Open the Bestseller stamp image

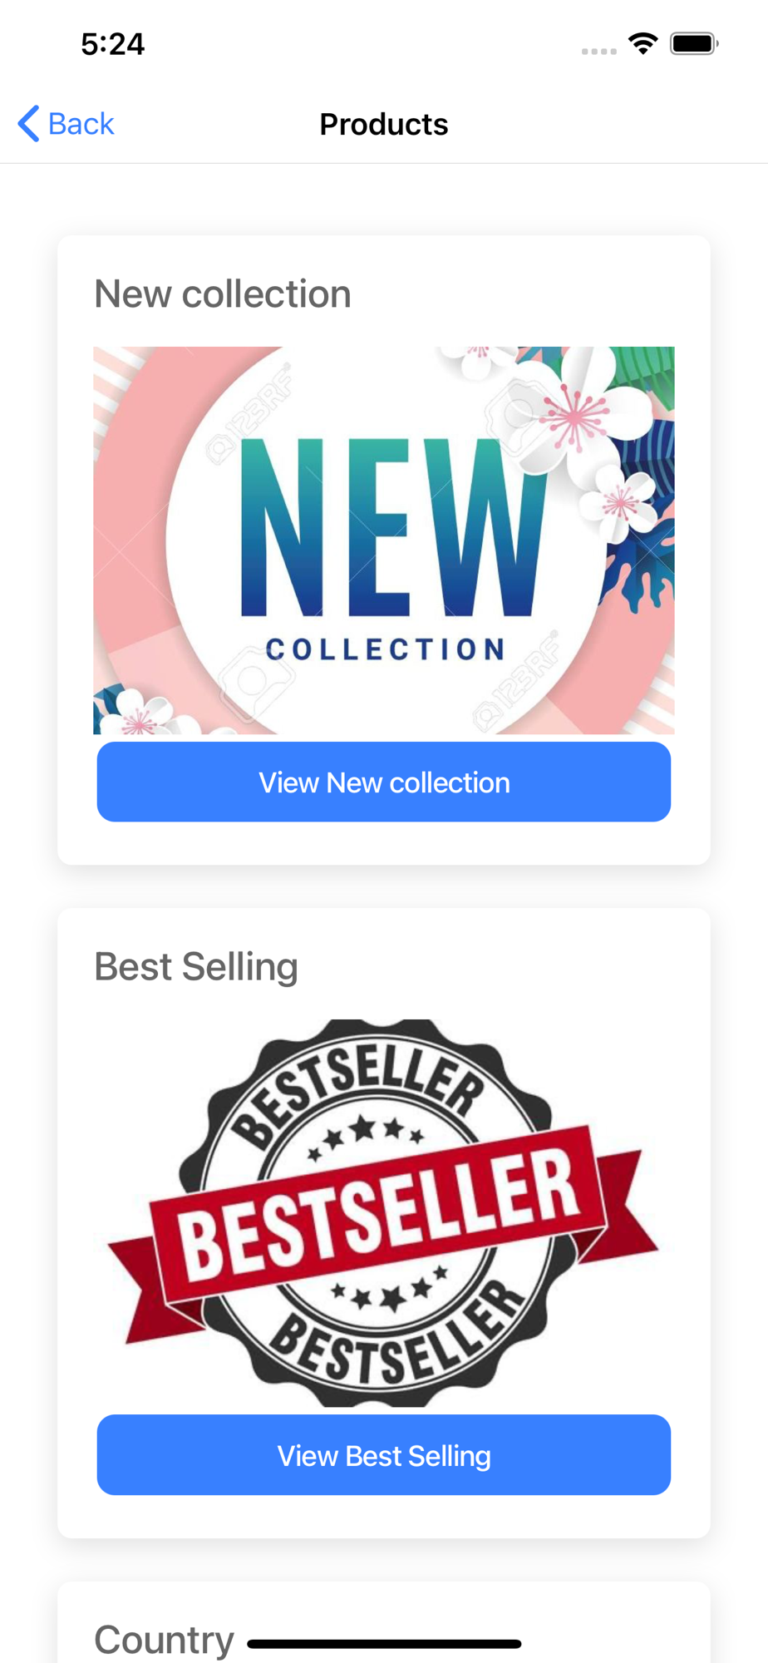(384, 1213)
